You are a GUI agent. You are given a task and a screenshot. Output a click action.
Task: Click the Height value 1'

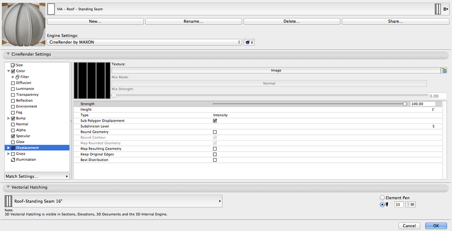433,109
